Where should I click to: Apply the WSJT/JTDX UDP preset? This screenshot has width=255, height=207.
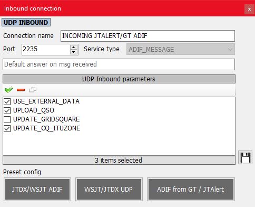click(109, 190)
